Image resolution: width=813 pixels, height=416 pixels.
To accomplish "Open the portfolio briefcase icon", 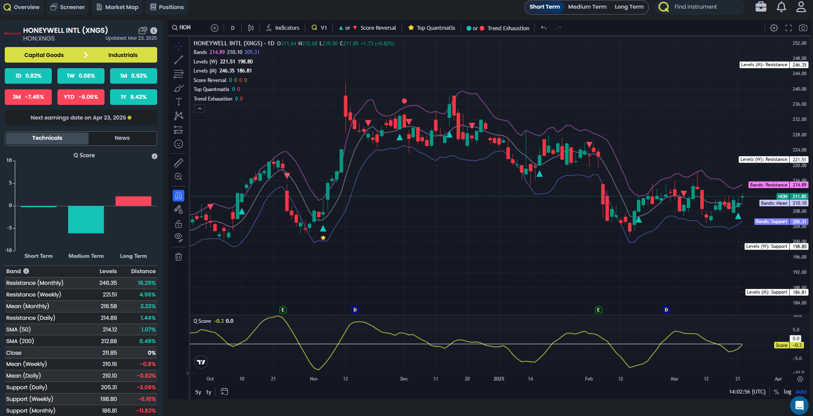I will tap(761, 7).
